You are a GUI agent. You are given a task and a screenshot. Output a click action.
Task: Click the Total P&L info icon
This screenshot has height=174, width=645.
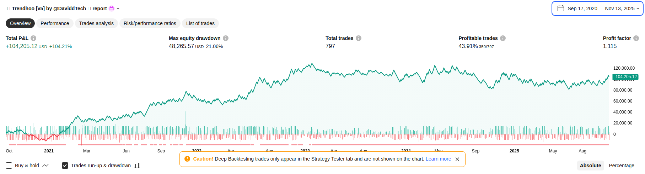(33, 38)
